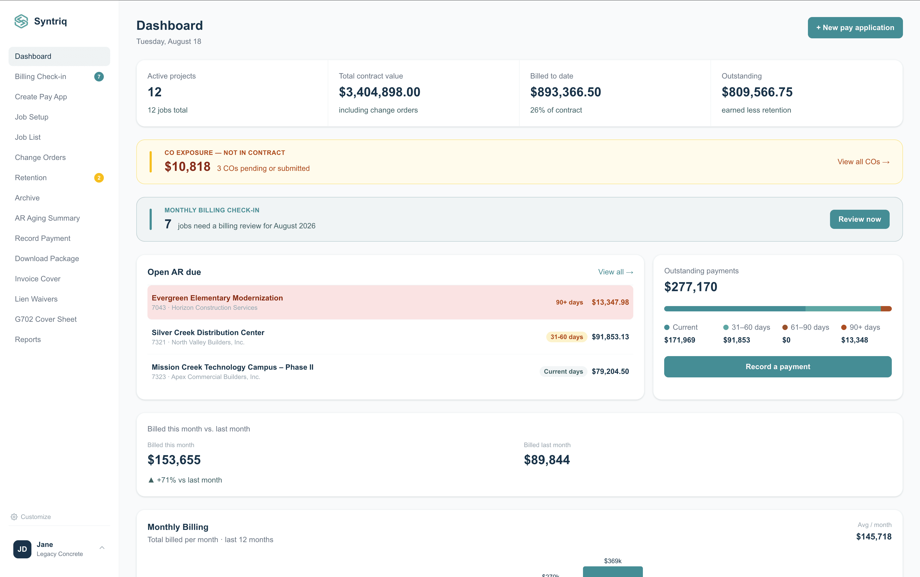
Task: Click the CO exposure amount $10,818
Action: [x=187, y=167]
